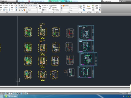Open the ByLayer color dropdown
131x98 pixels.
[x=71, y=6]
